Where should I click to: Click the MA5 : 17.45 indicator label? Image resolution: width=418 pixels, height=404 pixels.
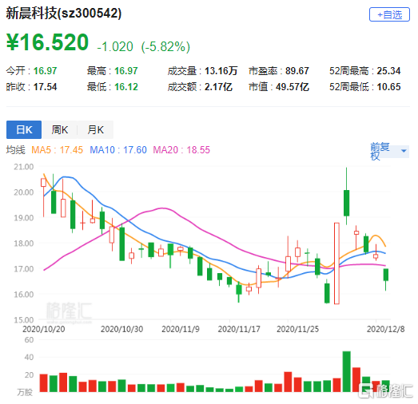click(57, 150)
